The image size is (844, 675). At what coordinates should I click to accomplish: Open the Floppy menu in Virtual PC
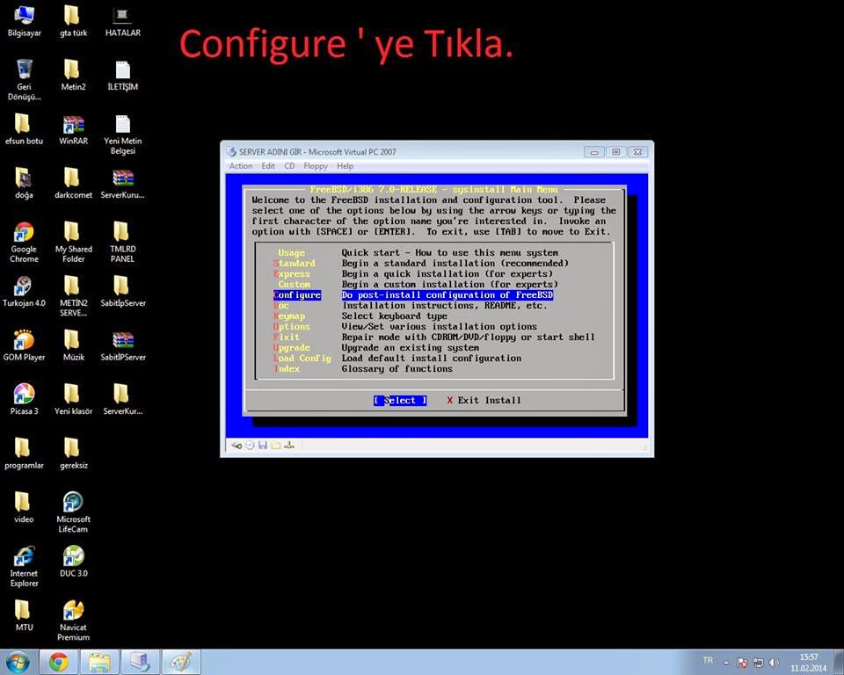(316, 166)
